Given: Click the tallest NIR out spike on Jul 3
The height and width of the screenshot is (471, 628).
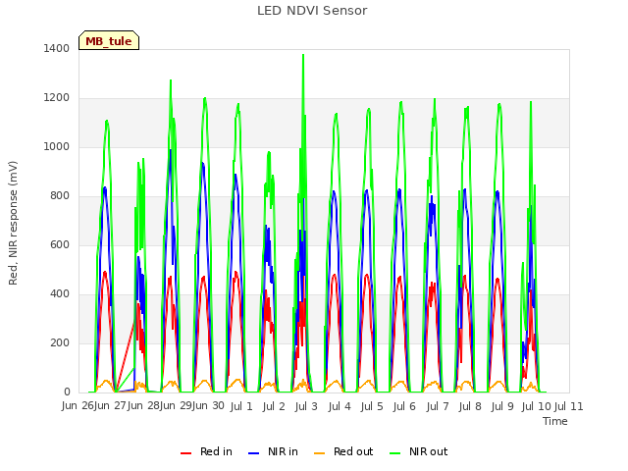Looking at the screenshot, I should click(303, 56).
